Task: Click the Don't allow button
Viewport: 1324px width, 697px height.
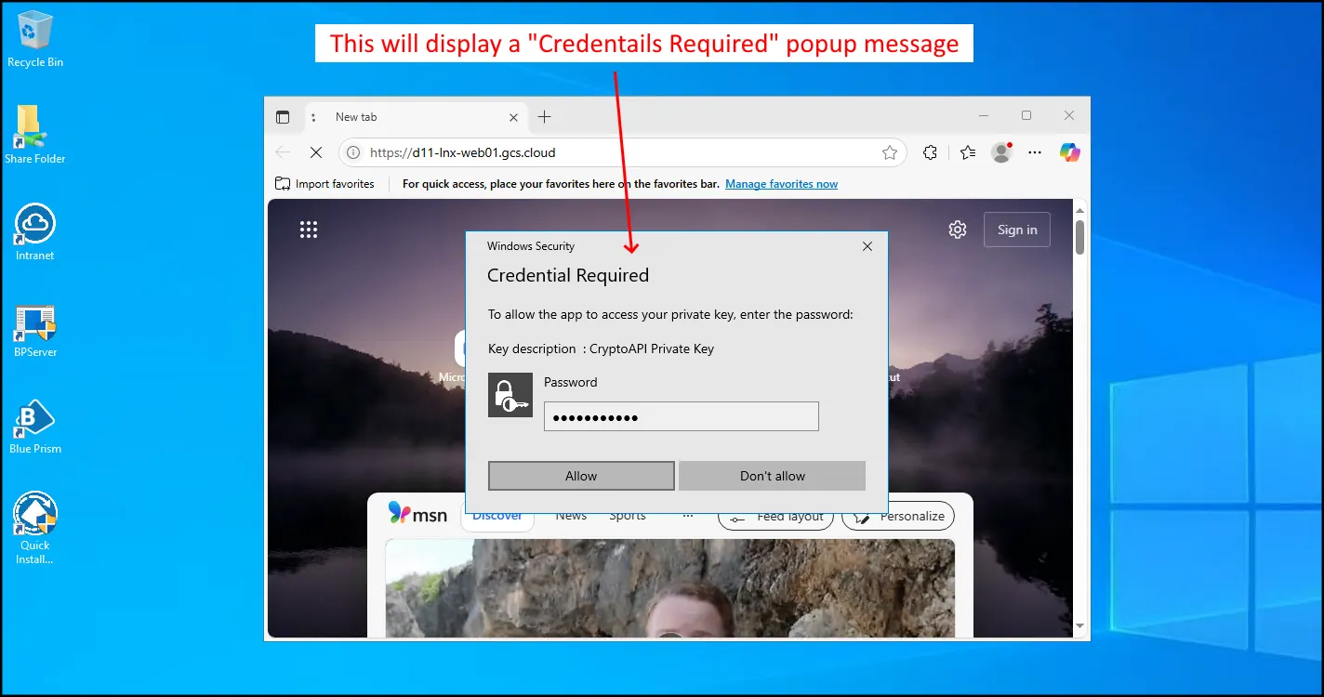Action: tap(772, 476)
